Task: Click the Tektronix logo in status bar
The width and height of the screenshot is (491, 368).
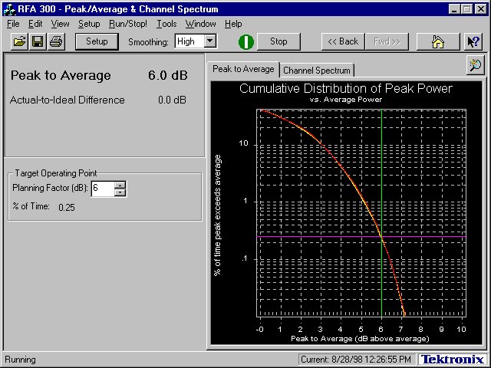Action: click(452, 360)
